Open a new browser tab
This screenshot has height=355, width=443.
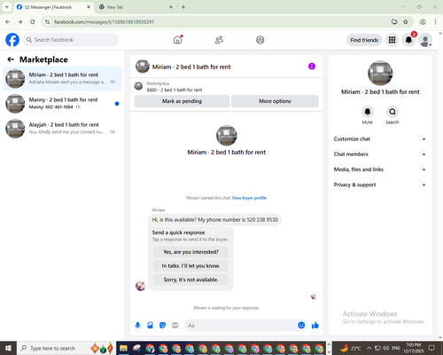[183, 7]
